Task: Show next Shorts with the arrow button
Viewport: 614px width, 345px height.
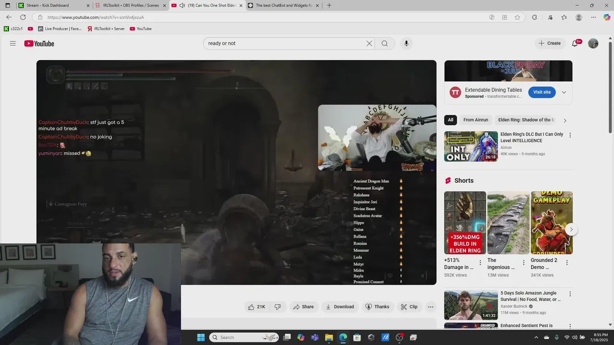Action: click(571, 230)
